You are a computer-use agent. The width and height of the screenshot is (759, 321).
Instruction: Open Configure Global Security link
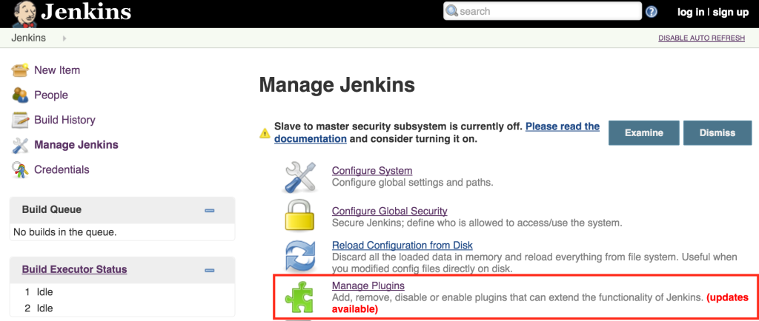coord(390,211)
